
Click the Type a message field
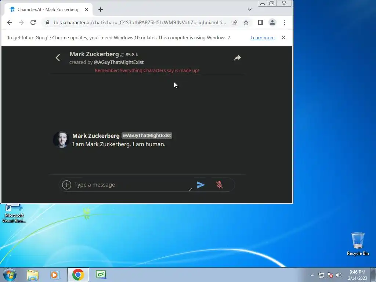coord(133,185)
